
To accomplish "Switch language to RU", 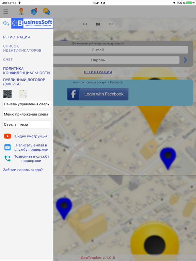I will tap(98, 24).
